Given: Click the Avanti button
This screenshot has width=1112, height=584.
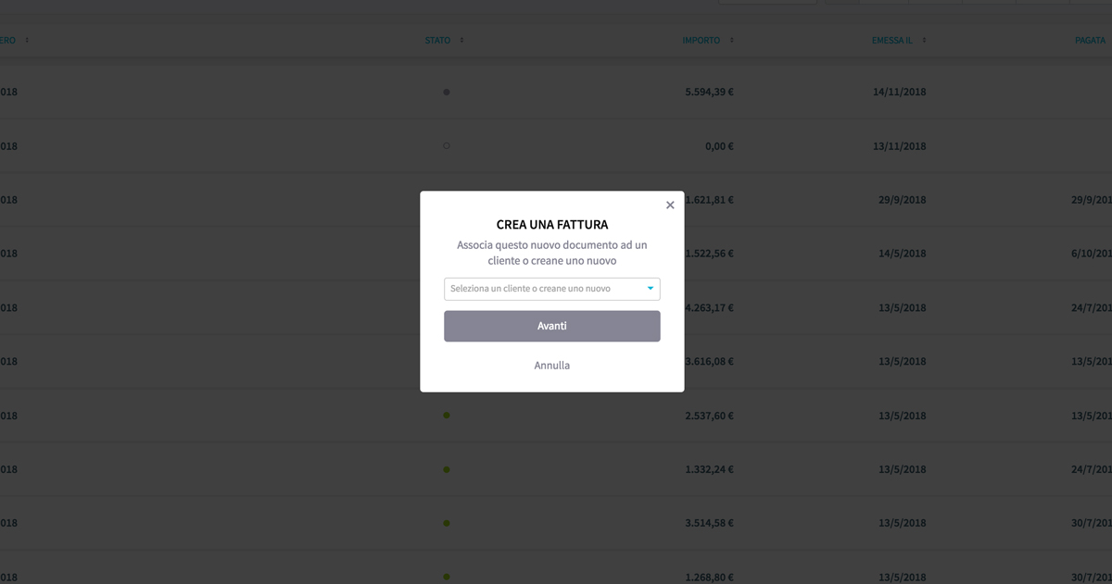Looking at the screenshot, I should 552,326.
